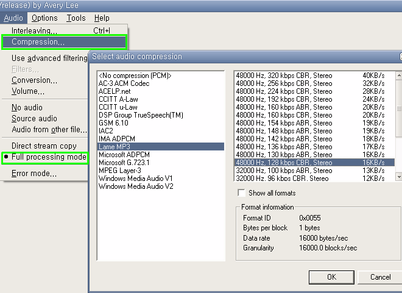Screen dimensions: 402x293
Task: Select IMA ADPCM codec
Action: (x=161, y=139)
